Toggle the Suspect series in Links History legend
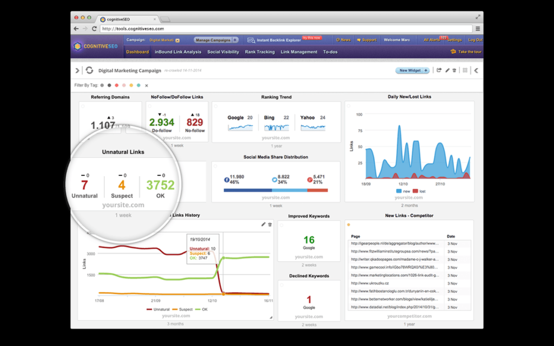Image resolution: width=554 pixels, height=346 pixels. click(x=183, y=309)
